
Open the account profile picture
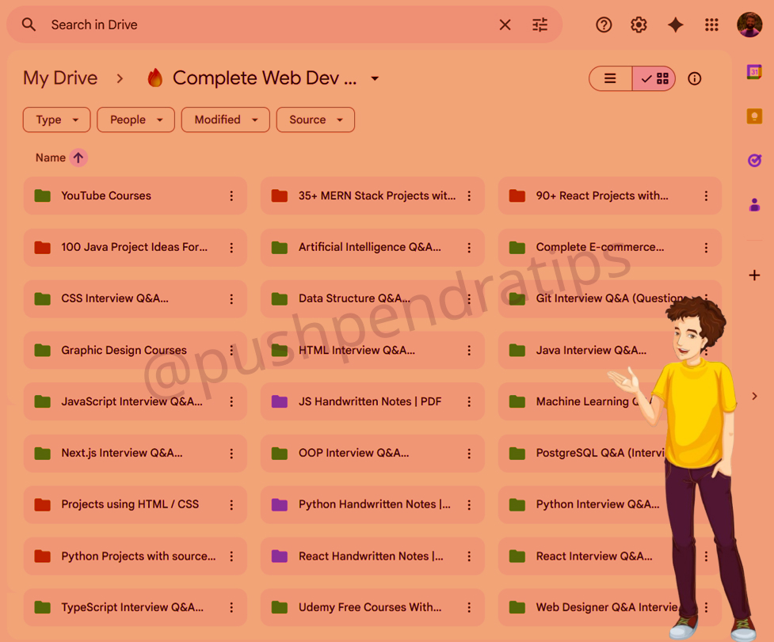click(749, 25)
